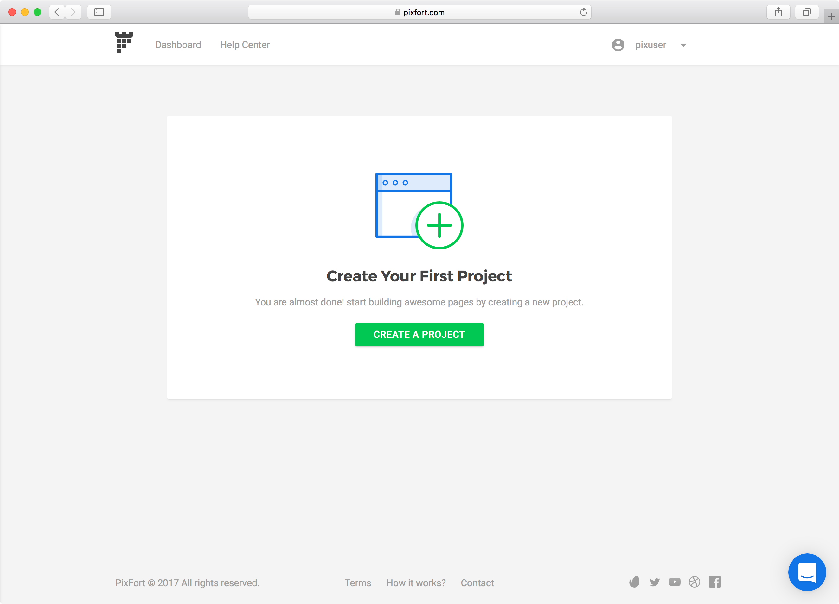Open the Dribbble footer icon
Viewport: 839px width, 604px height.
tap(694, 582)
